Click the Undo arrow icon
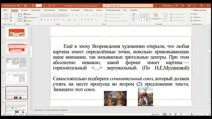Viewport: 212px width, 119px height. click(x=53, y=6)
